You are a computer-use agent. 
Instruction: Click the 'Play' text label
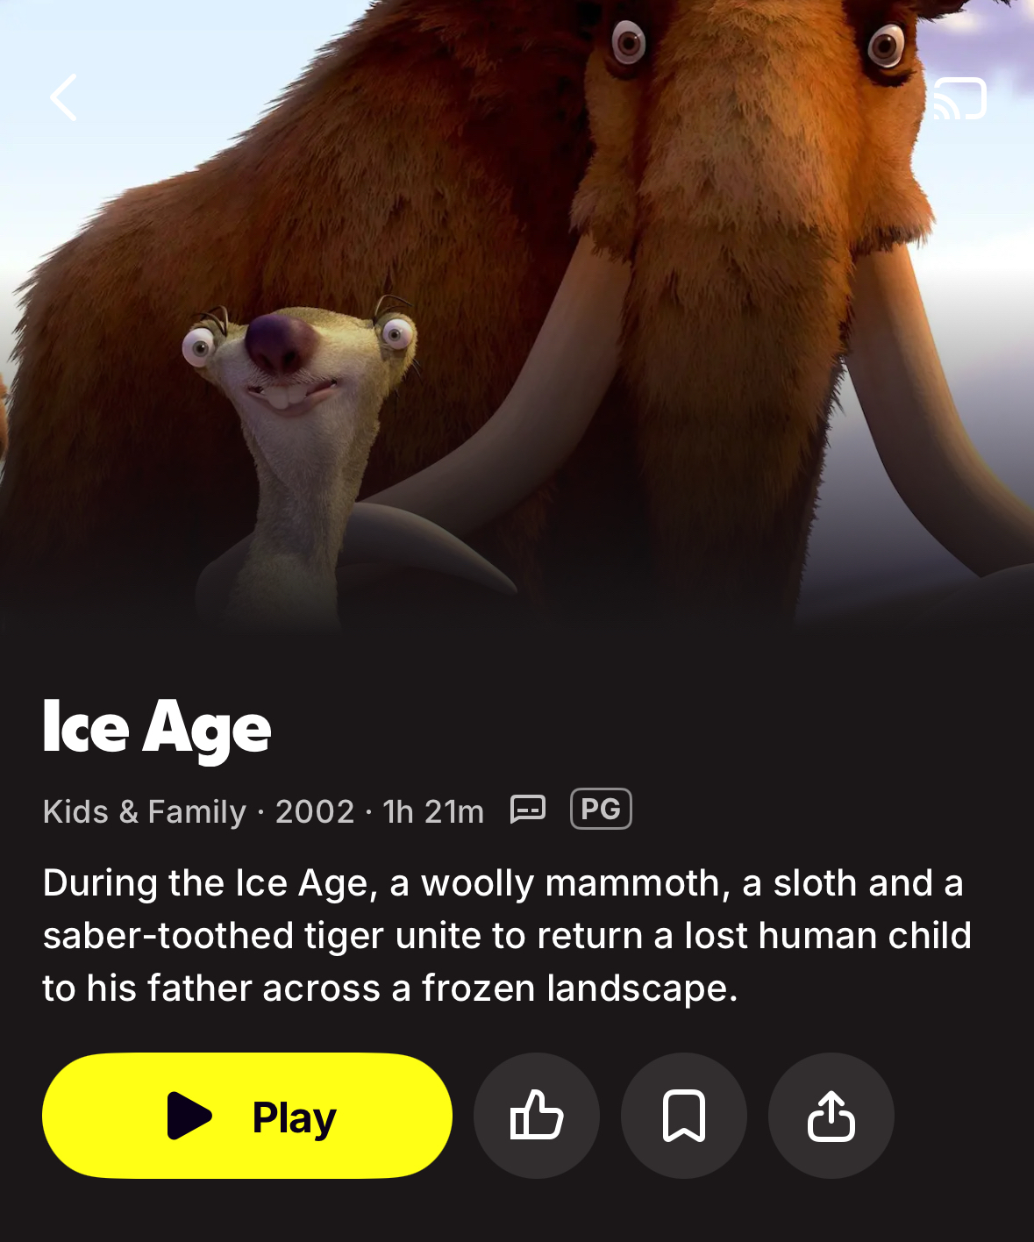[x=295, y=1117]
